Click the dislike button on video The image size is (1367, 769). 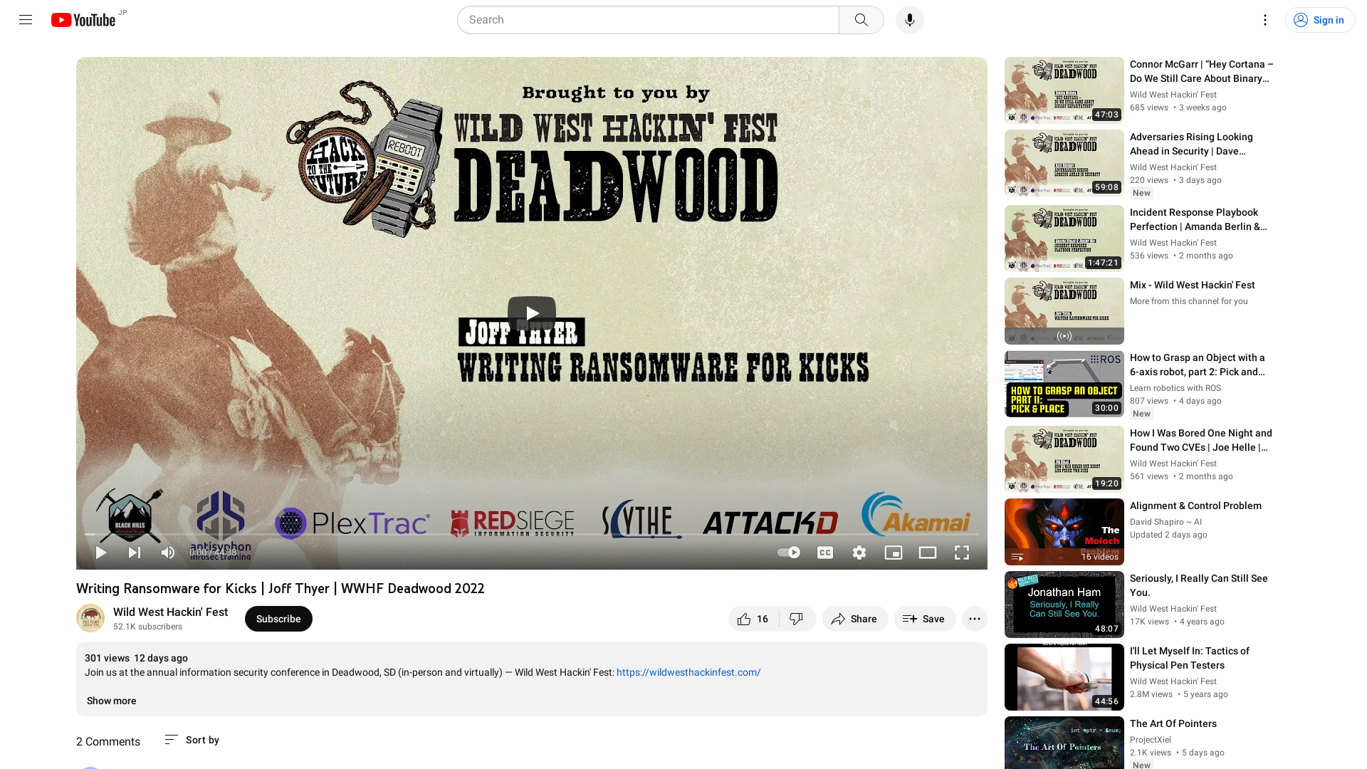click(x=796, y=619)
